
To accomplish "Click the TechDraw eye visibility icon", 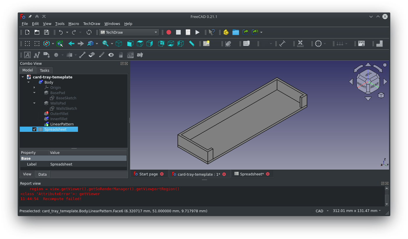I will coord(111,55).
